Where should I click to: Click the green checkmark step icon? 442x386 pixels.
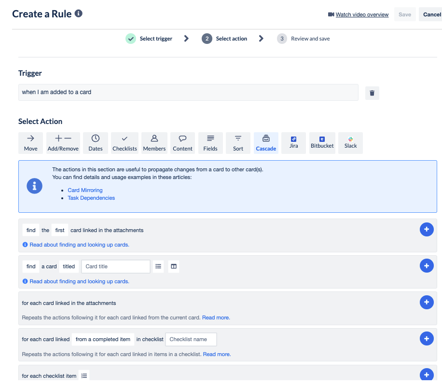(131, 39)
